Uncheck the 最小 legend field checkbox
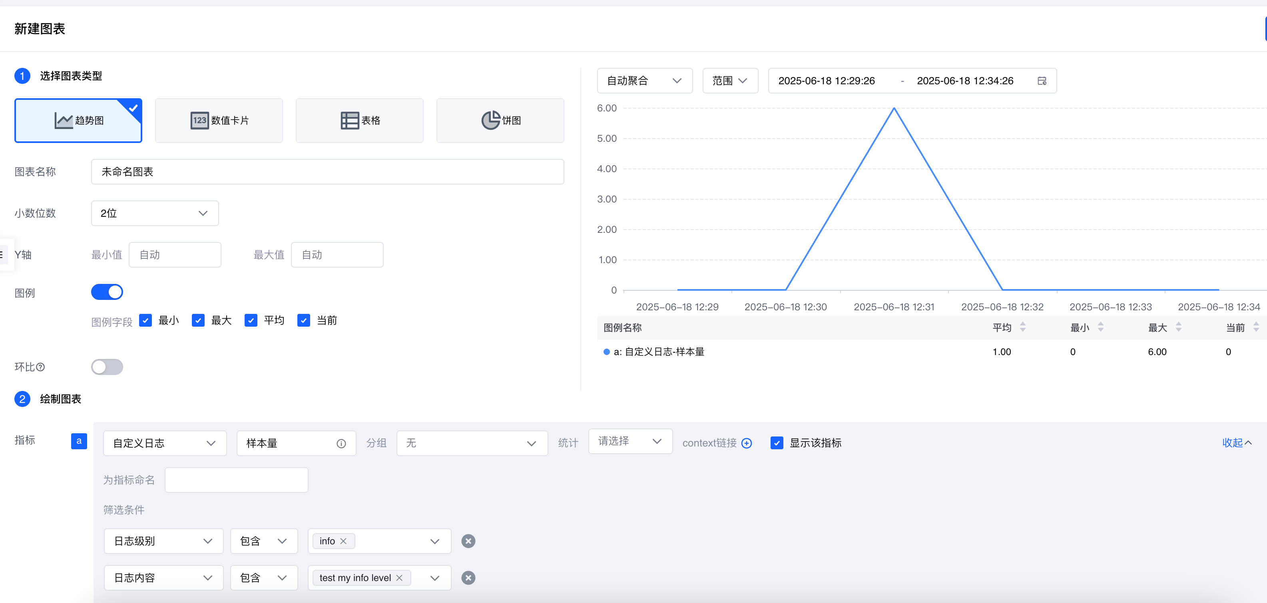Viewport: 1267px width, 603px height. pyautogui.click(x=145, y=320)
